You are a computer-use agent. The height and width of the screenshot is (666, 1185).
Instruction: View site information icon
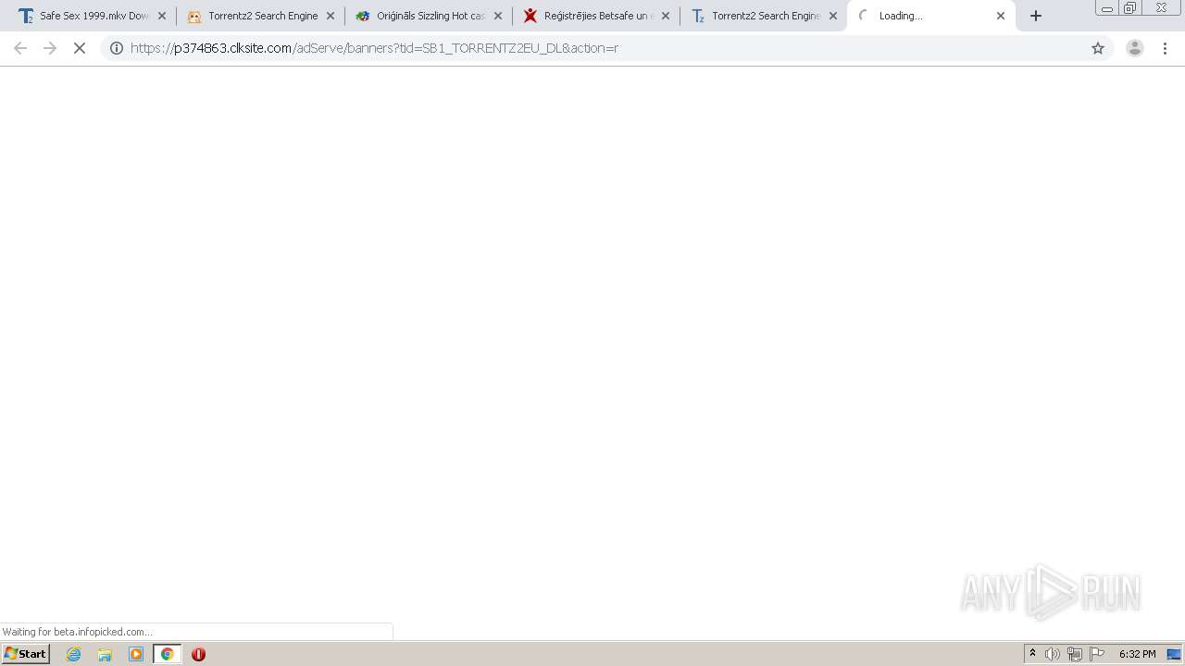pyautogui.click(x=117, y=48)
